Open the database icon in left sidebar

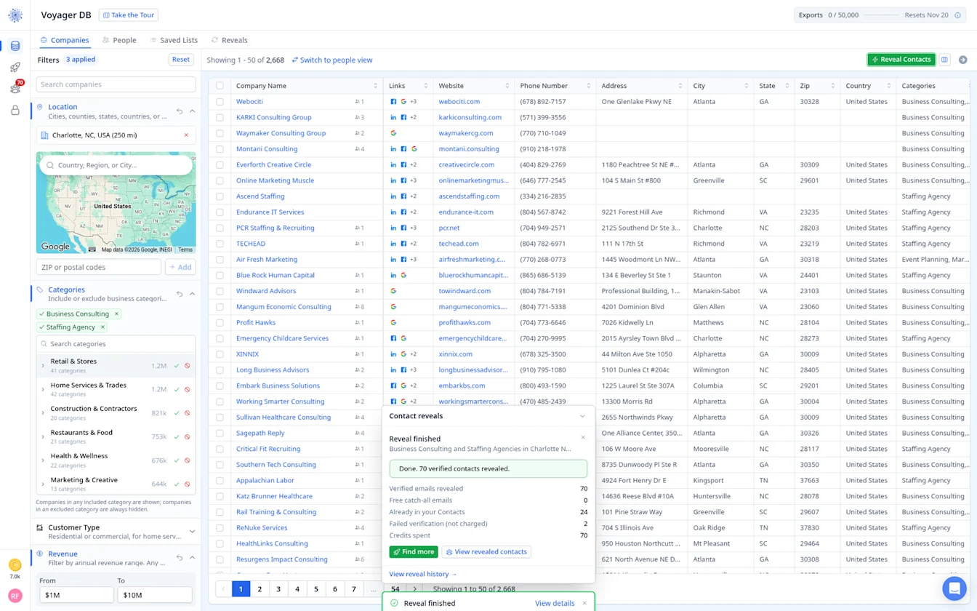[15, 46]
